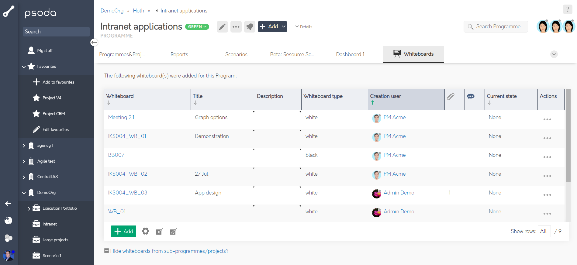Click the table's vertical scrollbar

(x=568, y=137)
